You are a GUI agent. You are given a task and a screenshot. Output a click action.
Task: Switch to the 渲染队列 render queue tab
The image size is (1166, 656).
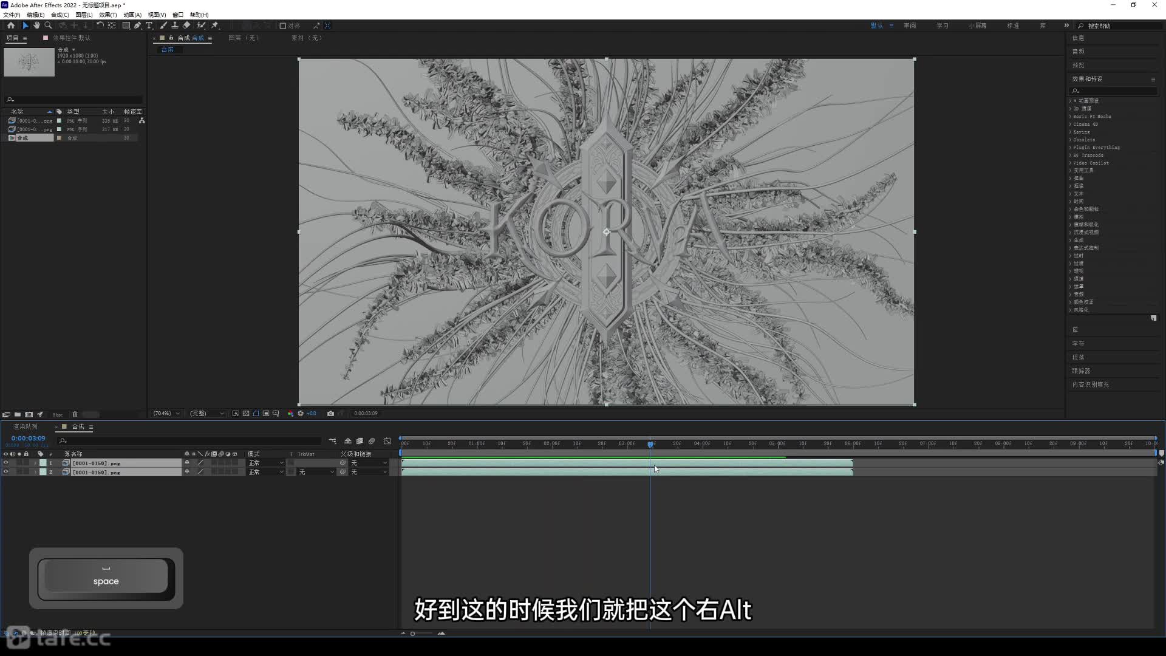pyautogui.click(x=26, y=426)
